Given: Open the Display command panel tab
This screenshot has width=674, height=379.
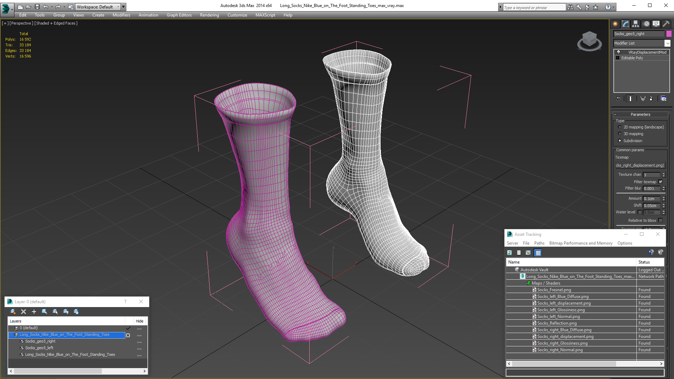Looking at the screenshot, I should [656, 24].
